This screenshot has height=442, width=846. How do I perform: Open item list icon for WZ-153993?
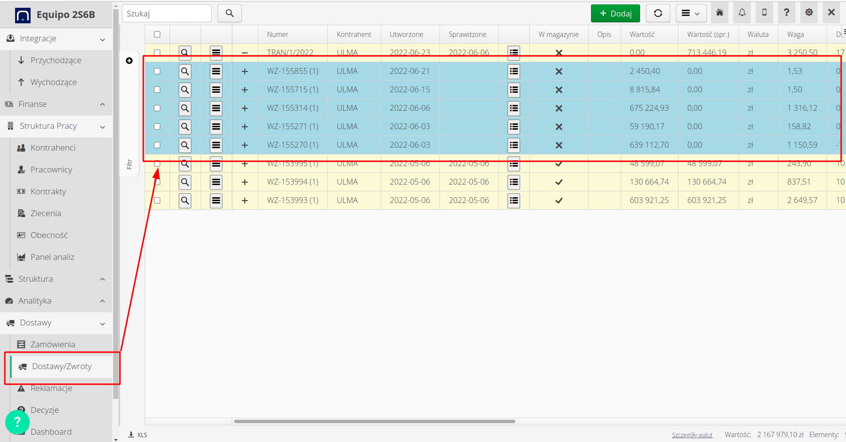point(514,200)
